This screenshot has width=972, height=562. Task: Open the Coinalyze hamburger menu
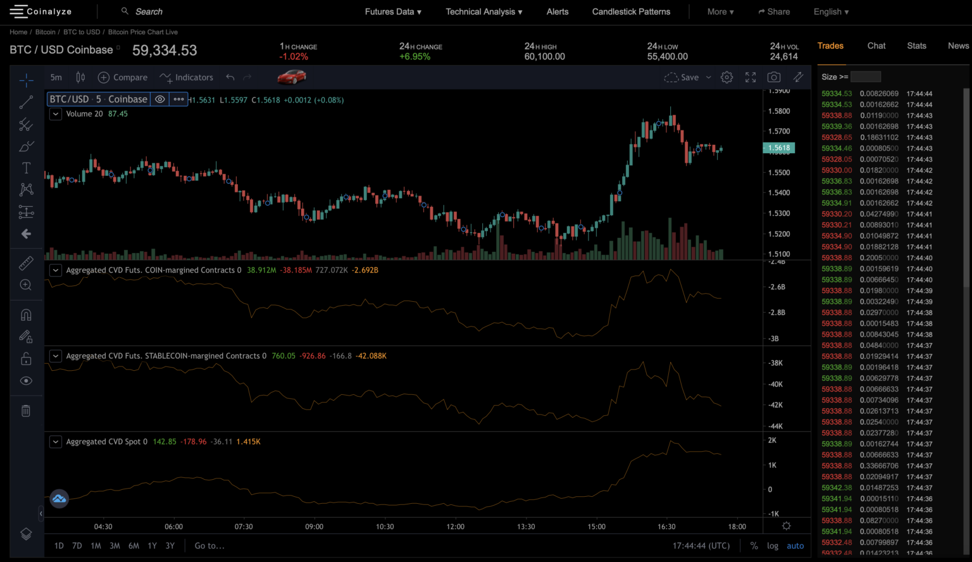pyautogui.click(x=18, y=11)
